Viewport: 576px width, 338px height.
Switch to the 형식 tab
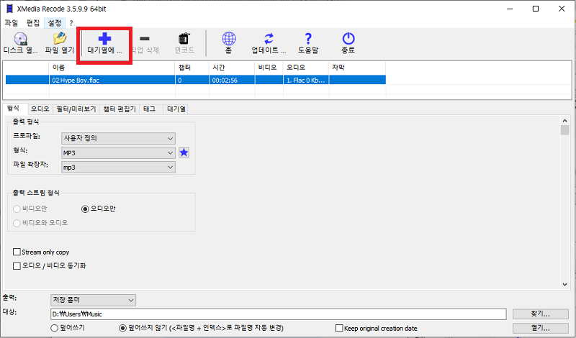14,109
